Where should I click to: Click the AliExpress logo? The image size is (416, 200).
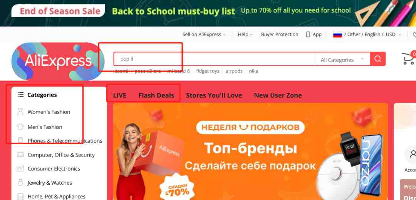57,61
